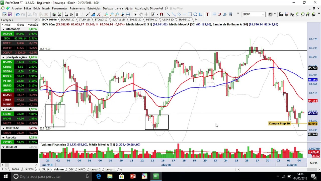Select the LREN3 row in quotes list
The width and height of the screenshot is (321, 181).
tap(19, 114)
